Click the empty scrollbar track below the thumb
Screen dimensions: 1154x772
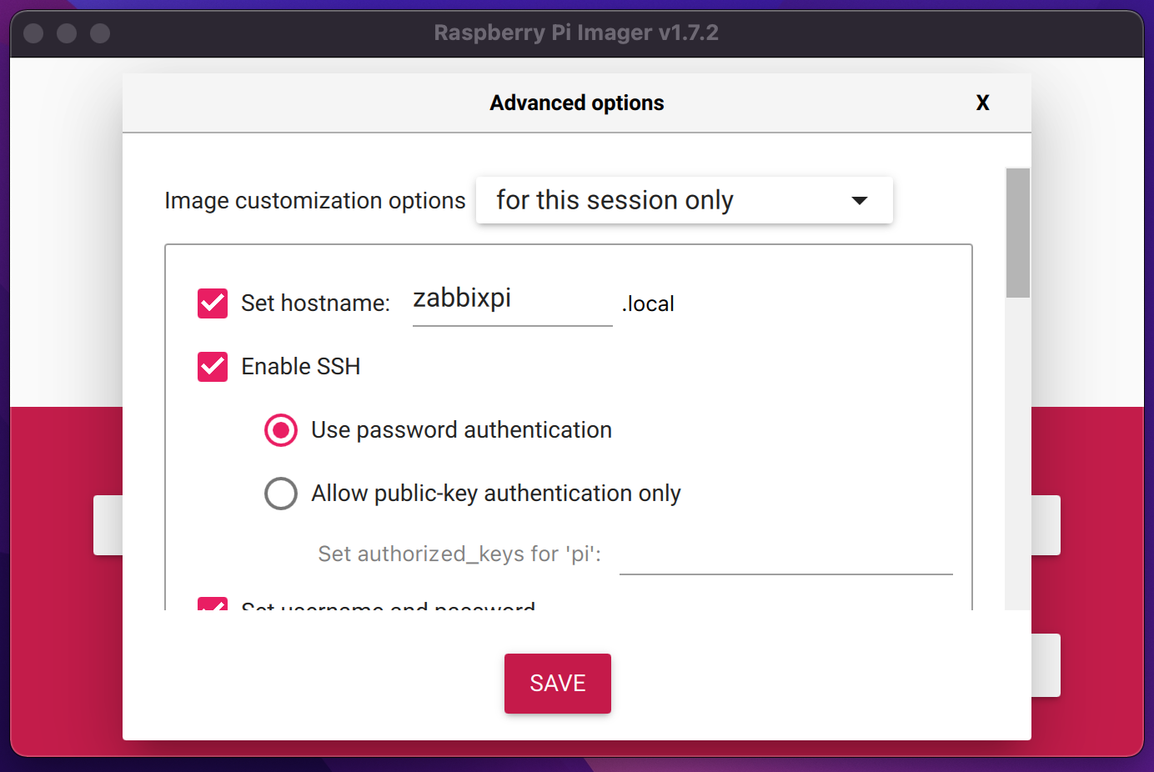1018,454
